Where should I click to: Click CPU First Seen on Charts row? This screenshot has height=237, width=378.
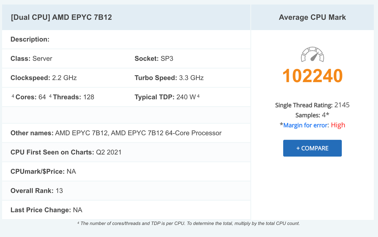pos(66,152)
